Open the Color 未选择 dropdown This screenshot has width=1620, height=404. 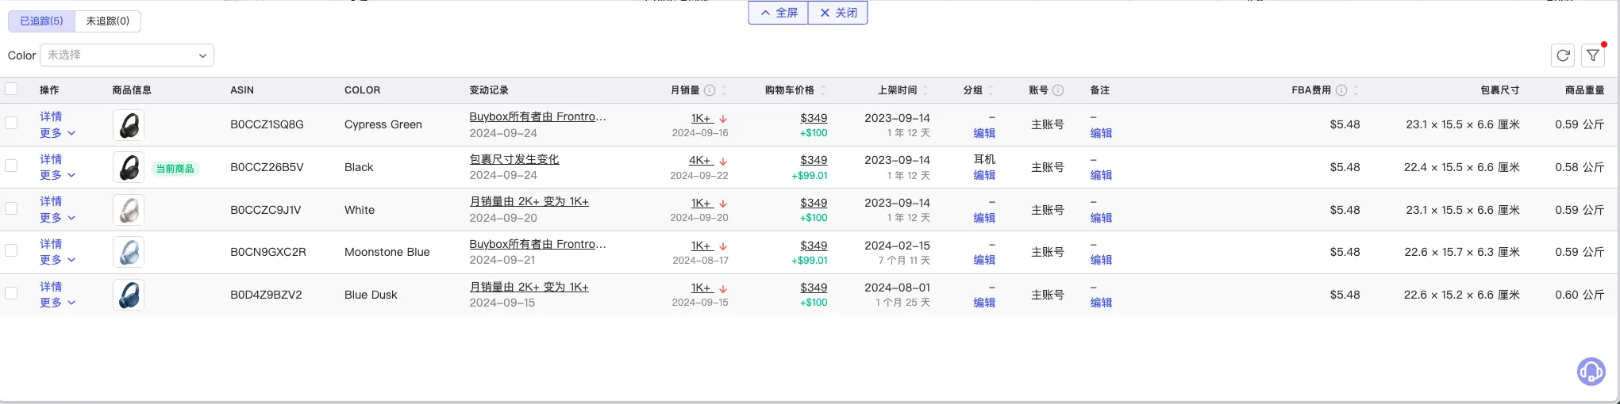(x=127, y=55)
